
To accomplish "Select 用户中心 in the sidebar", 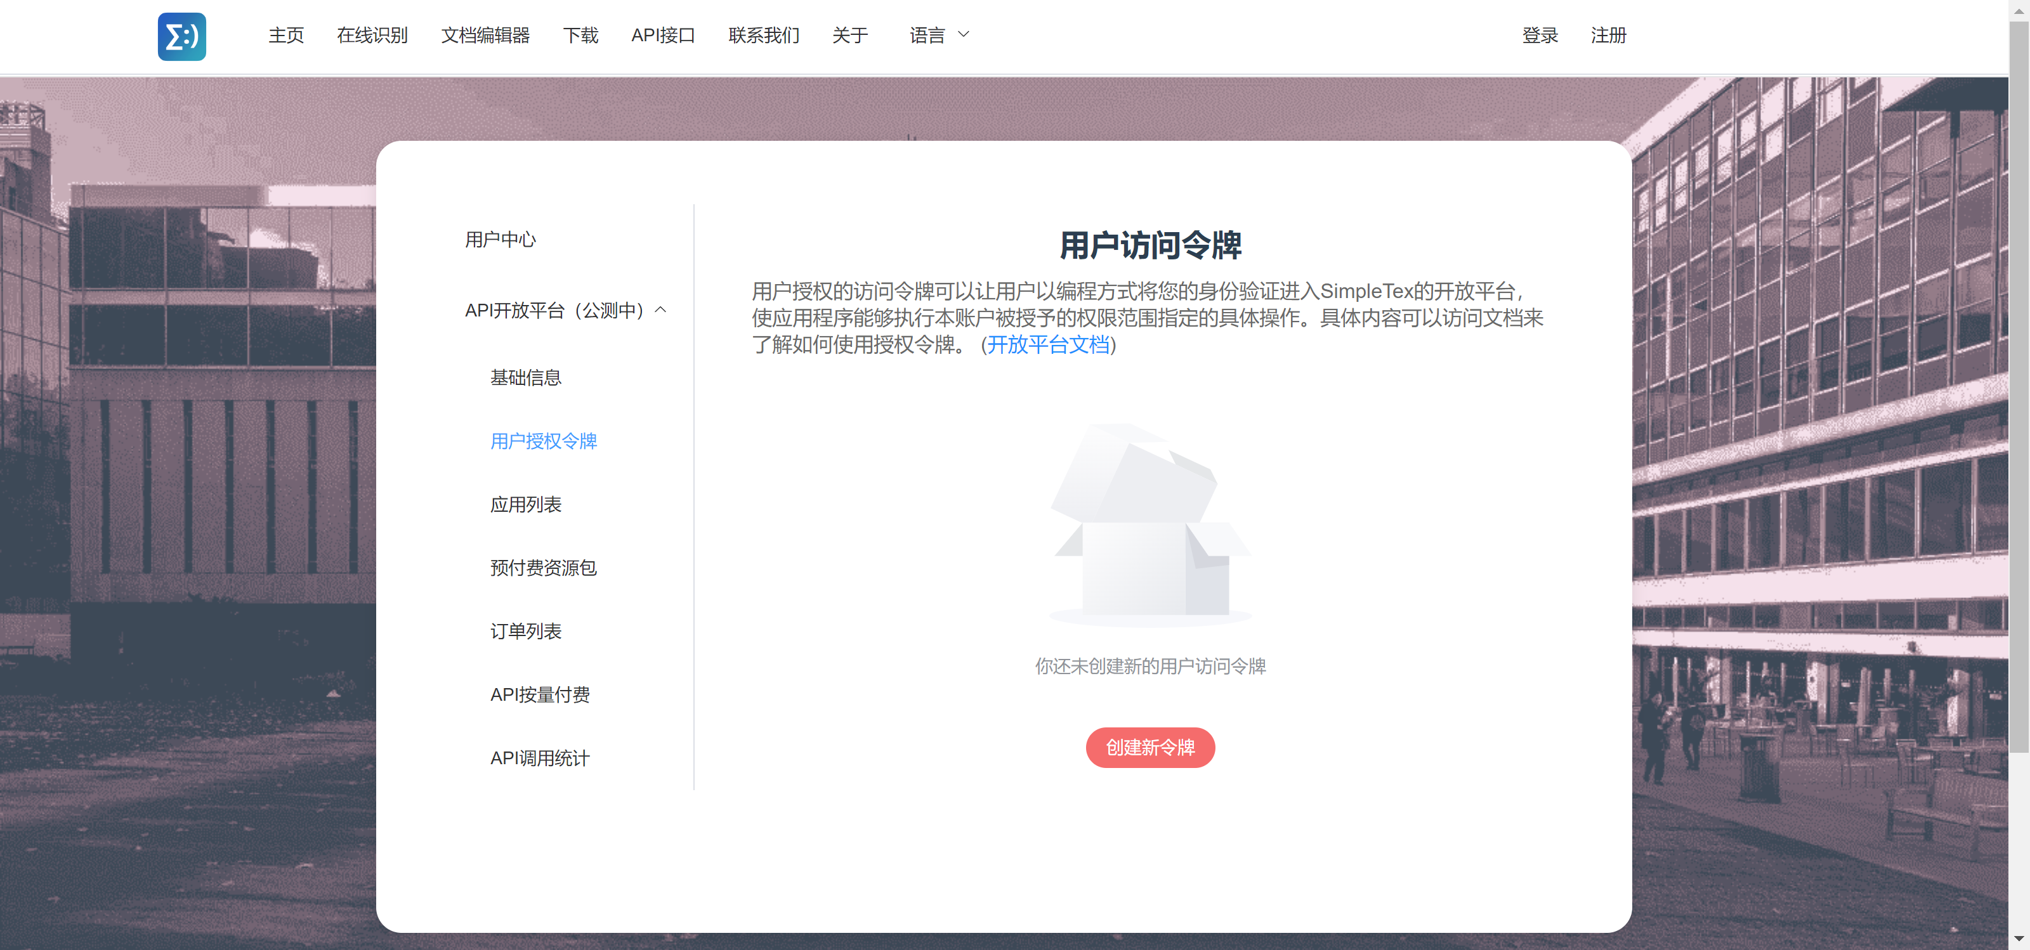I will 500,240.
